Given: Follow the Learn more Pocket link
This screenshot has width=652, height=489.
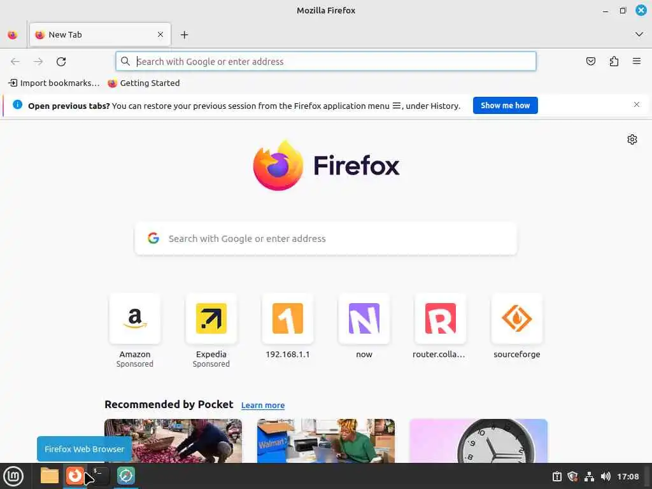Looking at the screenshot, I should point(263,406).
